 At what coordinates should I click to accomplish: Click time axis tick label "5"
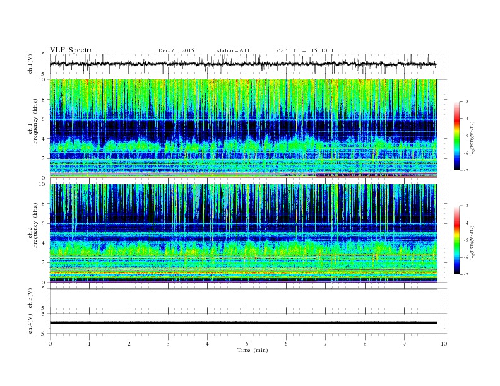(247, 344)
